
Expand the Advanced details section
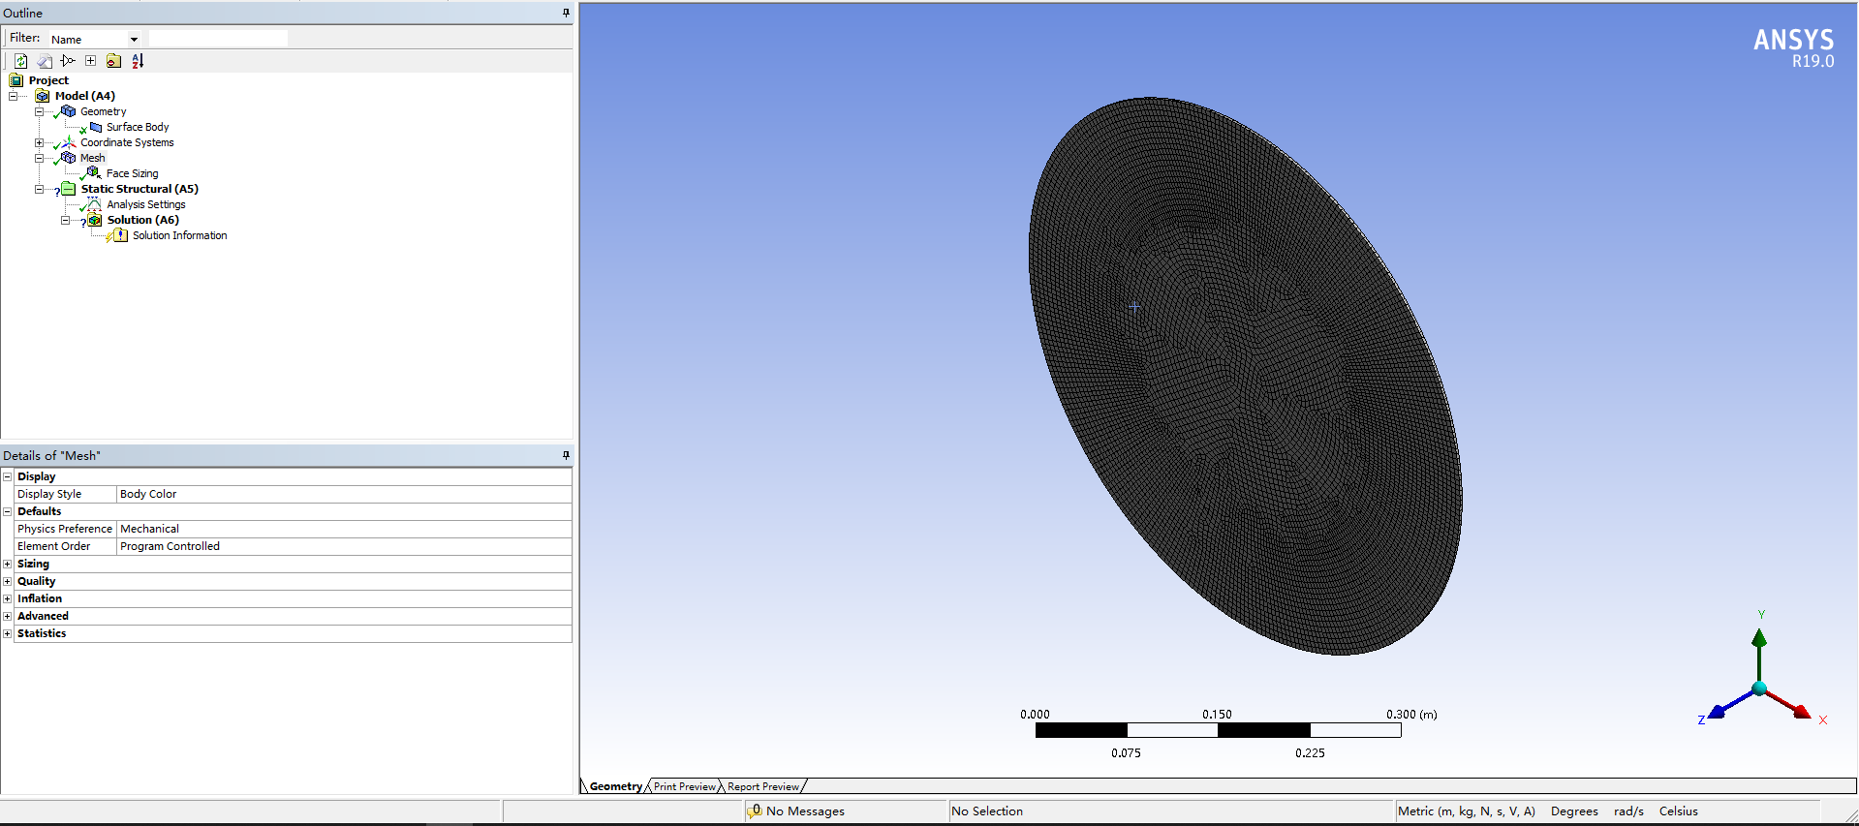[x=8, y=616]
